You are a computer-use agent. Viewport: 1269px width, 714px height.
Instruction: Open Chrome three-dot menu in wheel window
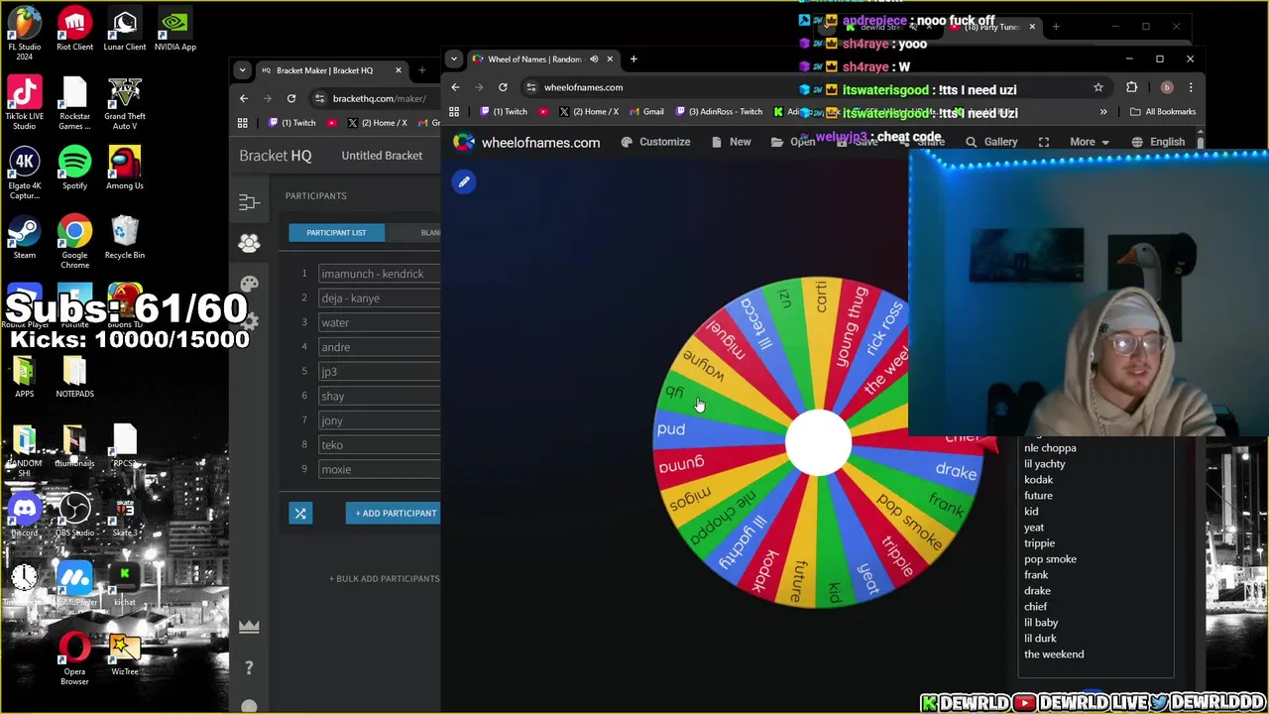point(1191,87)
